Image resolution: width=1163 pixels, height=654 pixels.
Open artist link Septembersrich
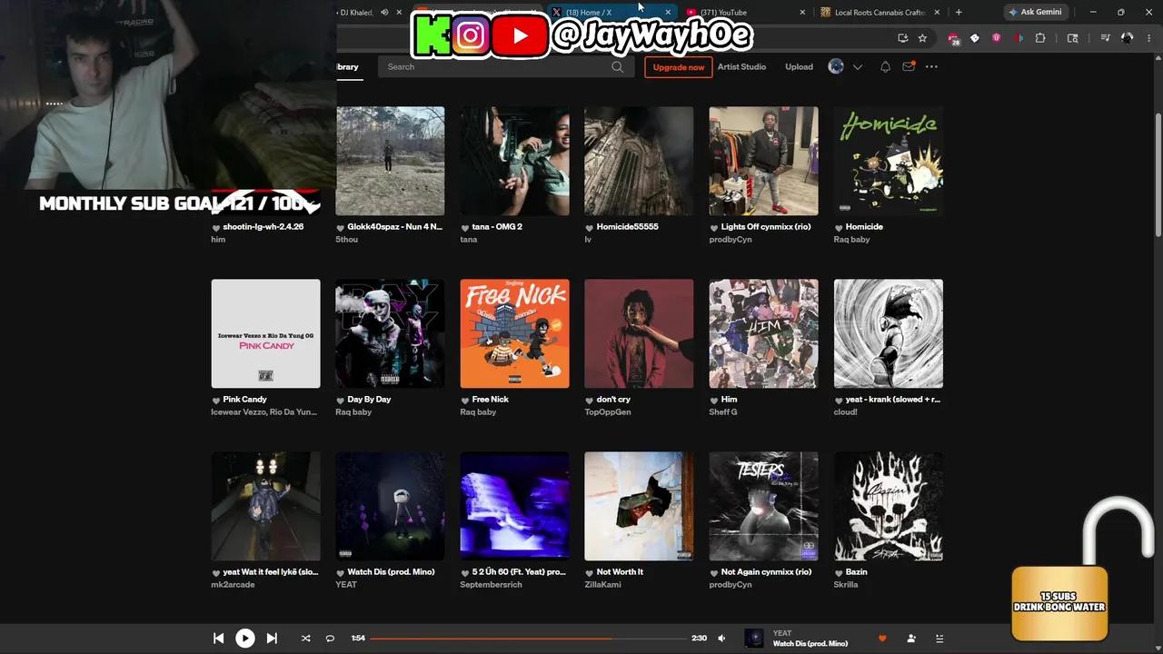[492, 585]
